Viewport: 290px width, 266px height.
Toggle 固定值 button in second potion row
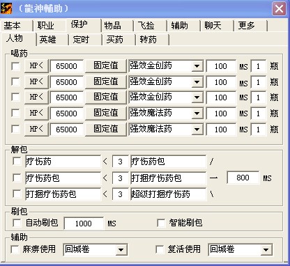click(106, 81)
